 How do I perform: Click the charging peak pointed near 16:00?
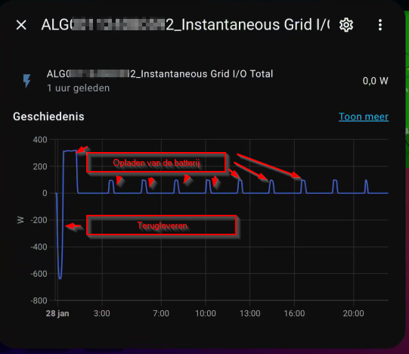click(x=303, y=186)
